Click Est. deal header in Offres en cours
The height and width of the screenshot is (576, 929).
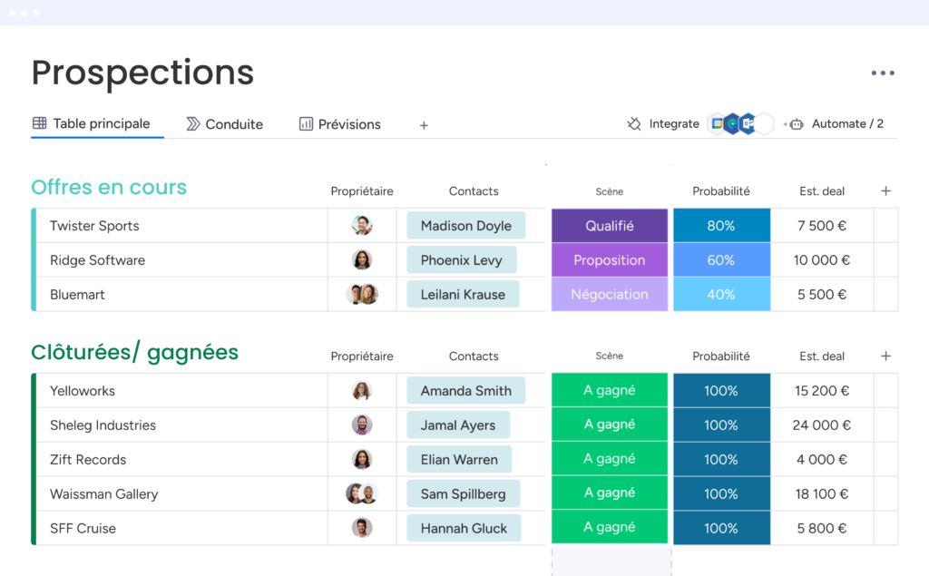(x=822, y=190)
